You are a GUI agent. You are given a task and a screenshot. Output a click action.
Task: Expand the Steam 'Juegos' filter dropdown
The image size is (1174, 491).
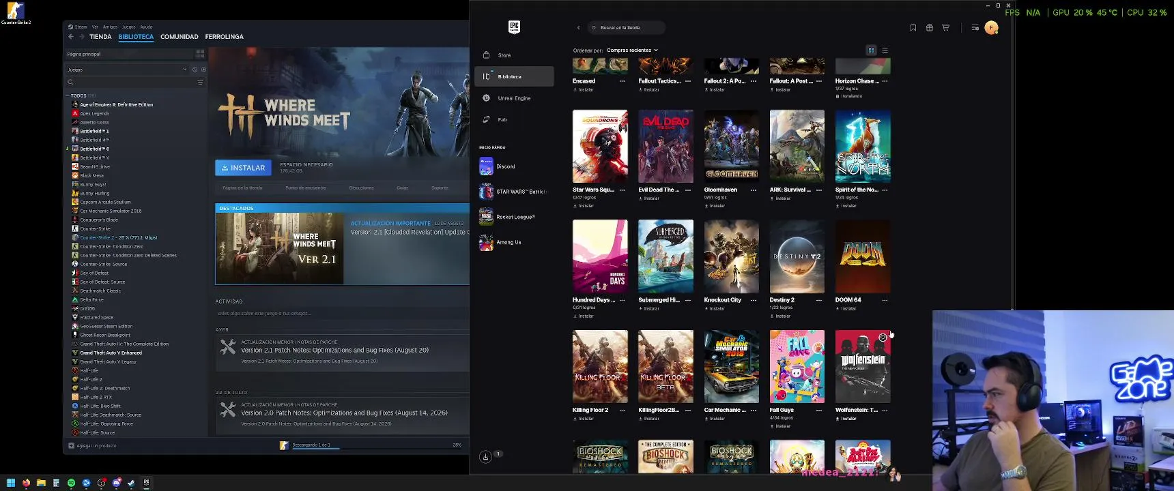pyautogui.click(x=127, y=70)
